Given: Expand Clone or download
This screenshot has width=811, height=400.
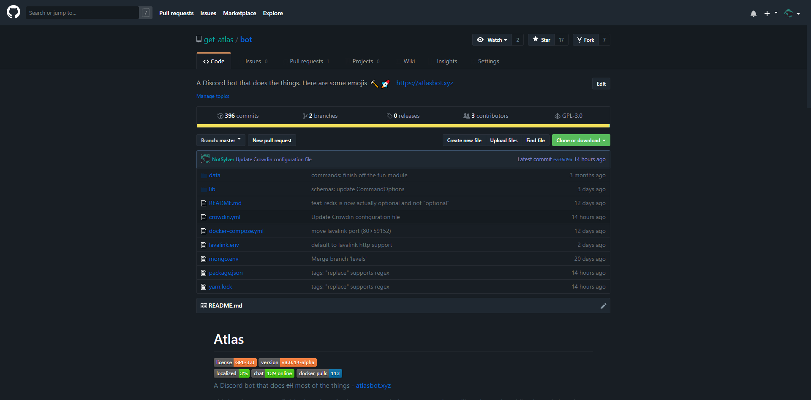Looking at the screenshot, I should coord(581,140).
